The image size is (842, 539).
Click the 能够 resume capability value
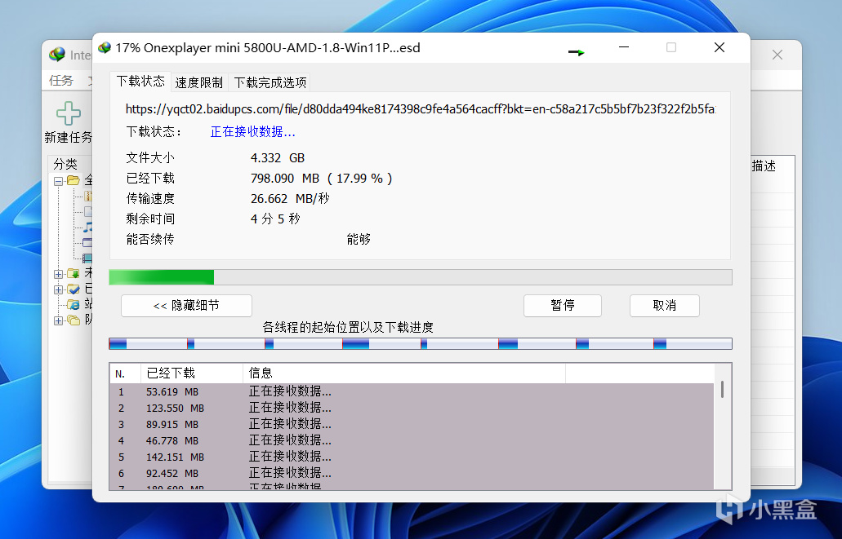click(x=359, y=239)
